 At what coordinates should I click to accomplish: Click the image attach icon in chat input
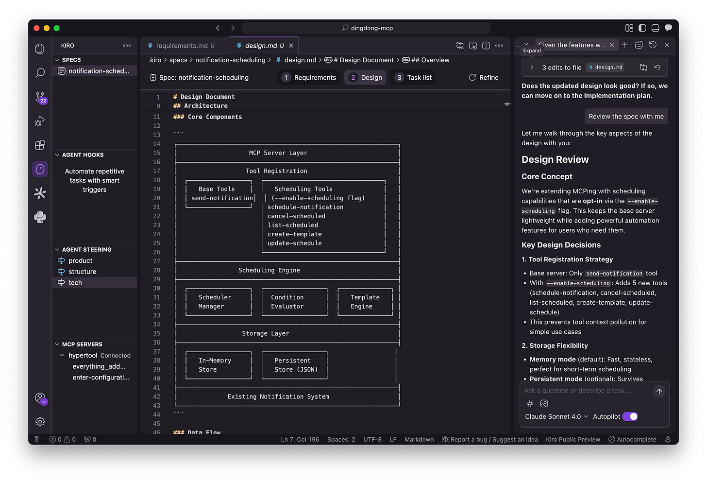point(544,403)
